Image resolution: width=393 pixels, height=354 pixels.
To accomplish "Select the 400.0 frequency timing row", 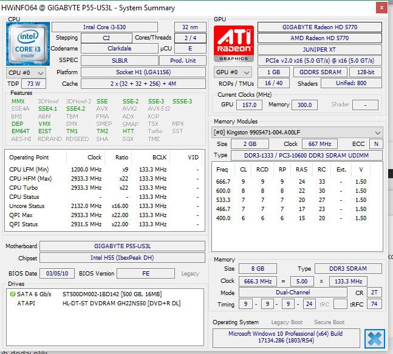I will [x=297, y=218].
